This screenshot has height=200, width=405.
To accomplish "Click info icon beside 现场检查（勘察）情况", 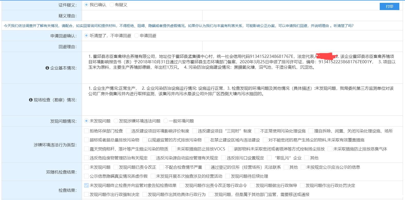I will 31,100.
